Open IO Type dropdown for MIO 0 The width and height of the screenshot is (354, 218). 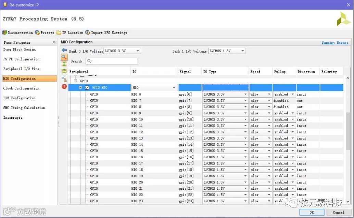(x=225, y=94)
